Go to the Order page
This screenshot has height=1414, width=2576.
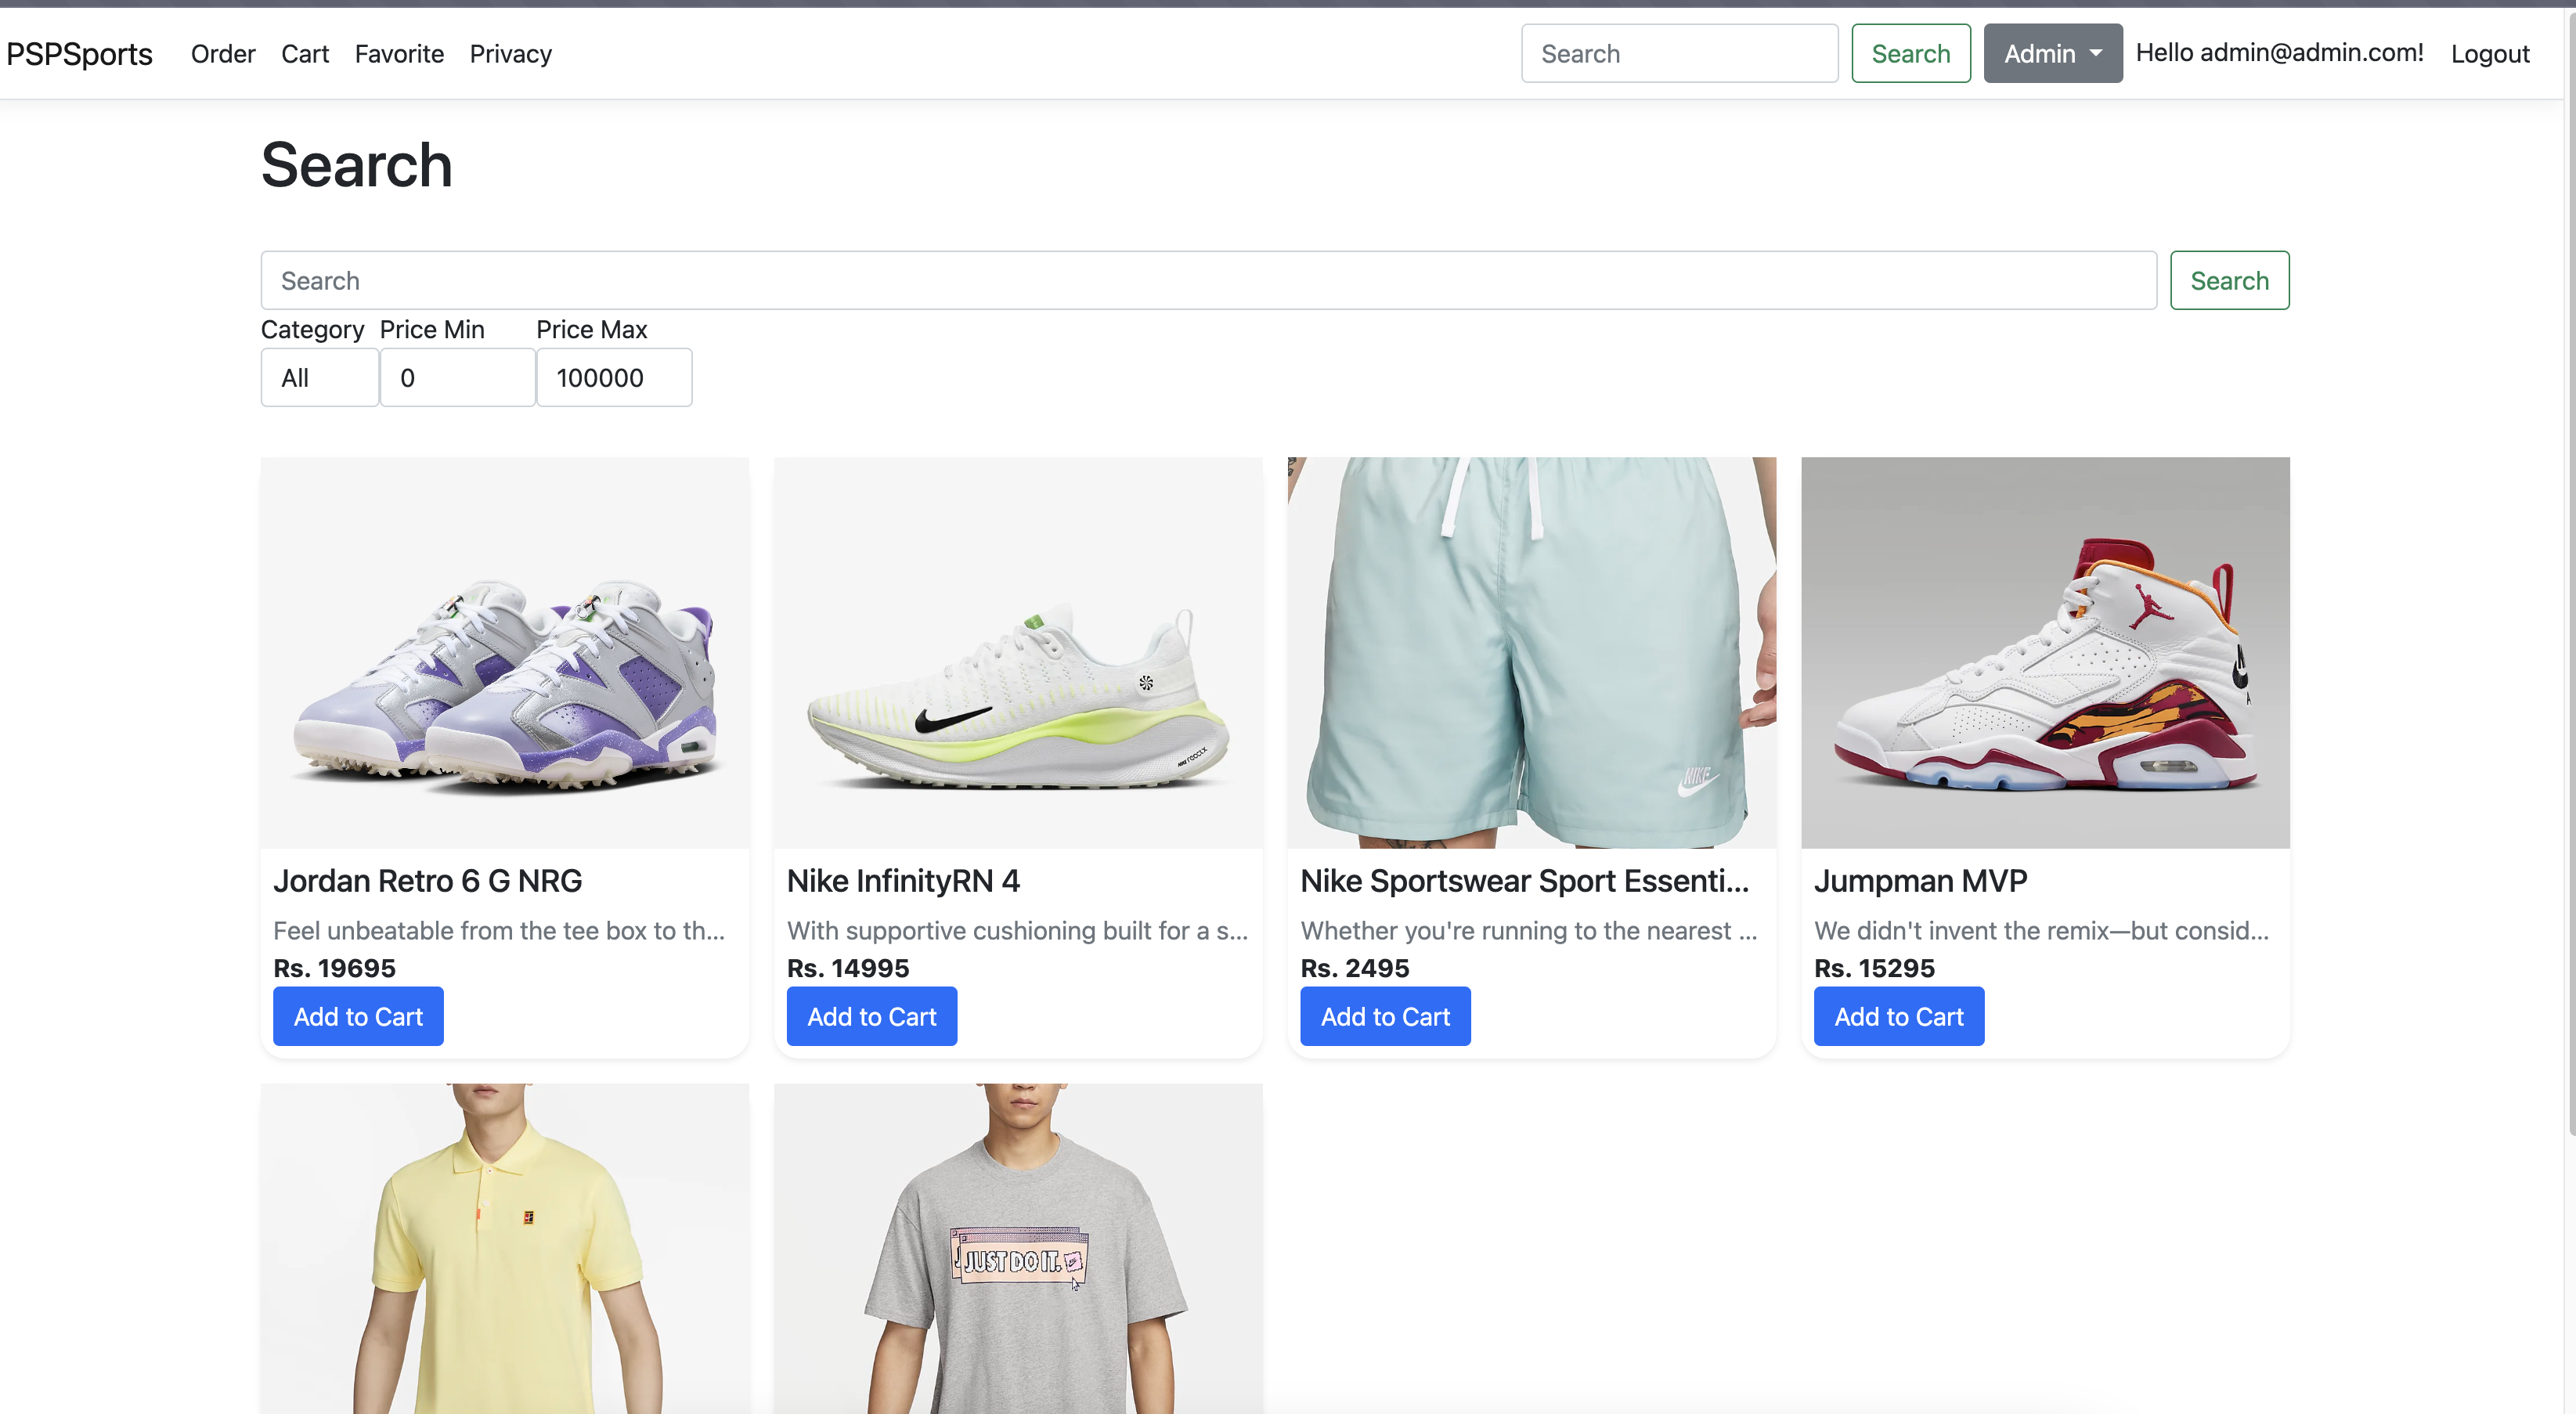coord(223,54)
